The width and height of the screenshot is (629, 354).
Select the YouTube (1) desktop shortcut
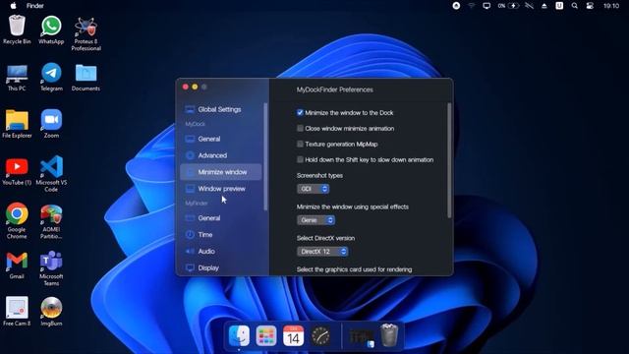coord(17,171)
